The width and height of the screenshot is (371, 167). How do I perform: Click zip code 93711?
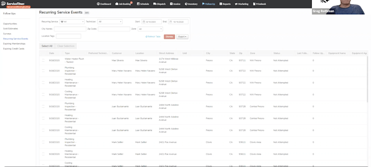242,60
